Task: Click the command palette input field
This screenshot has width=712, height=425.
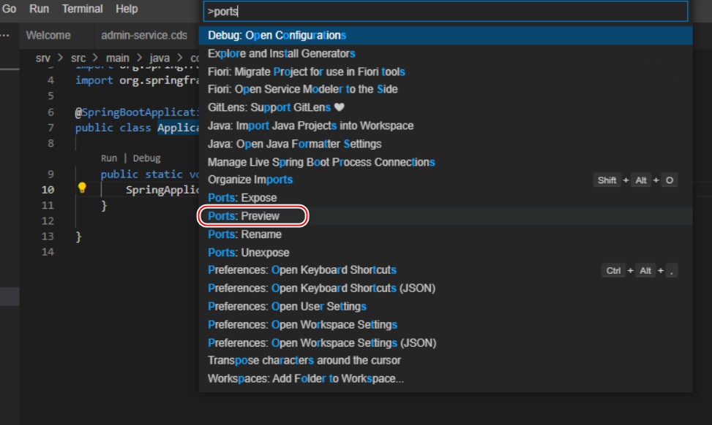Action: (446, 12)
